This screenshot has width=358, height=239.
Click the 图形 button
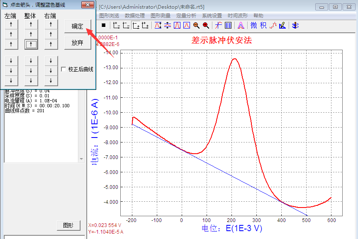click(x=68, y=225)
